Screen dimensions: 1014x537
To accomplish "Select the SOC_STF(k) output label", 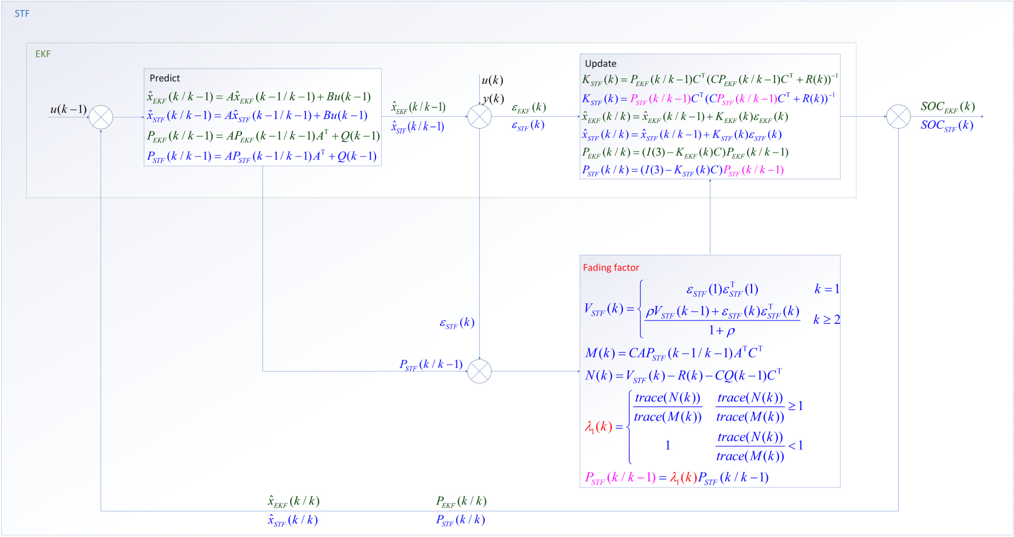I will tap(947, 125).
